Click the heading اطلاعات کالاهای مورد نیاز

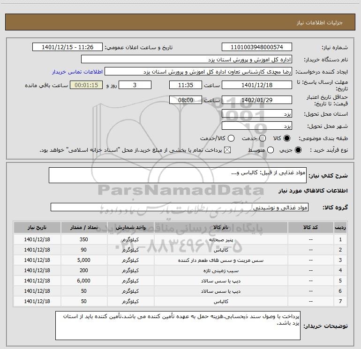click(x=313, y=191)
